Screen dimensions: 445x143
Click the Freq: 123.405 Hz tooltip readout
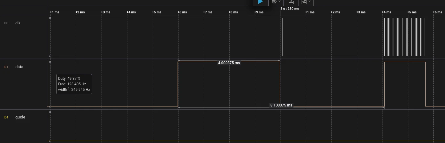click(x=72, y=84)
